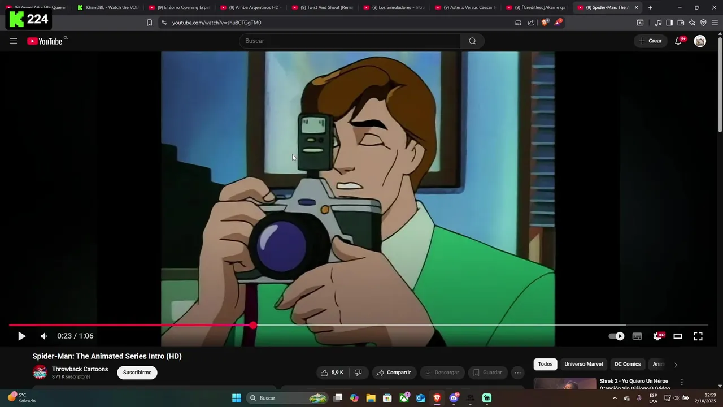
Task: Mute the video volume speaker
Action: (43, 336)
